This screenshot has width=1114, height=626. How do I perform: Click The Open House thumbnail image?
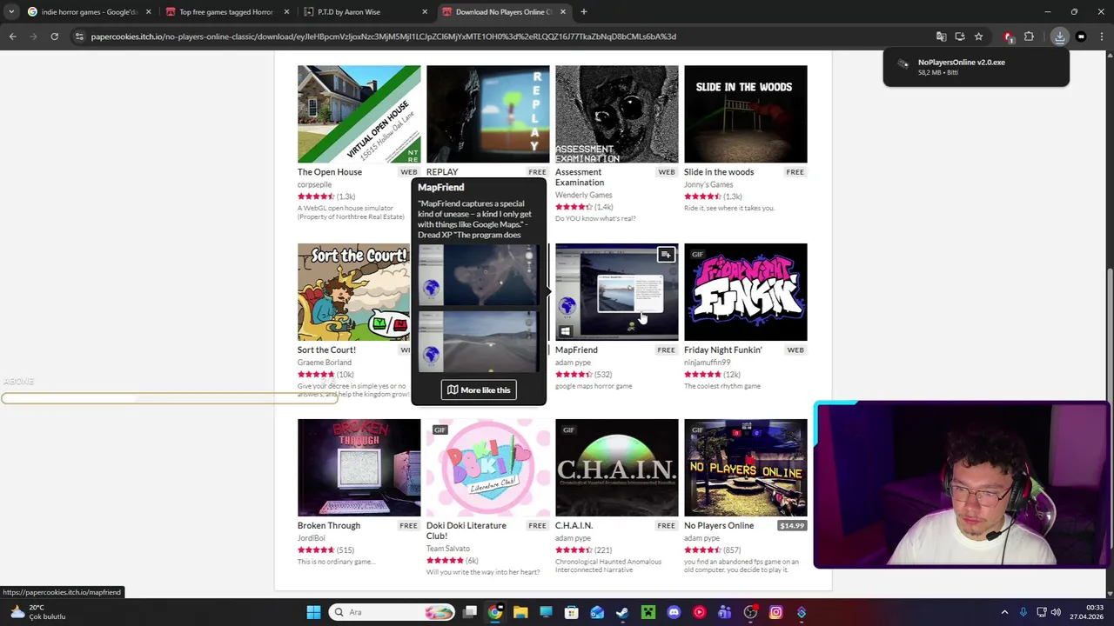coord(359,114)
